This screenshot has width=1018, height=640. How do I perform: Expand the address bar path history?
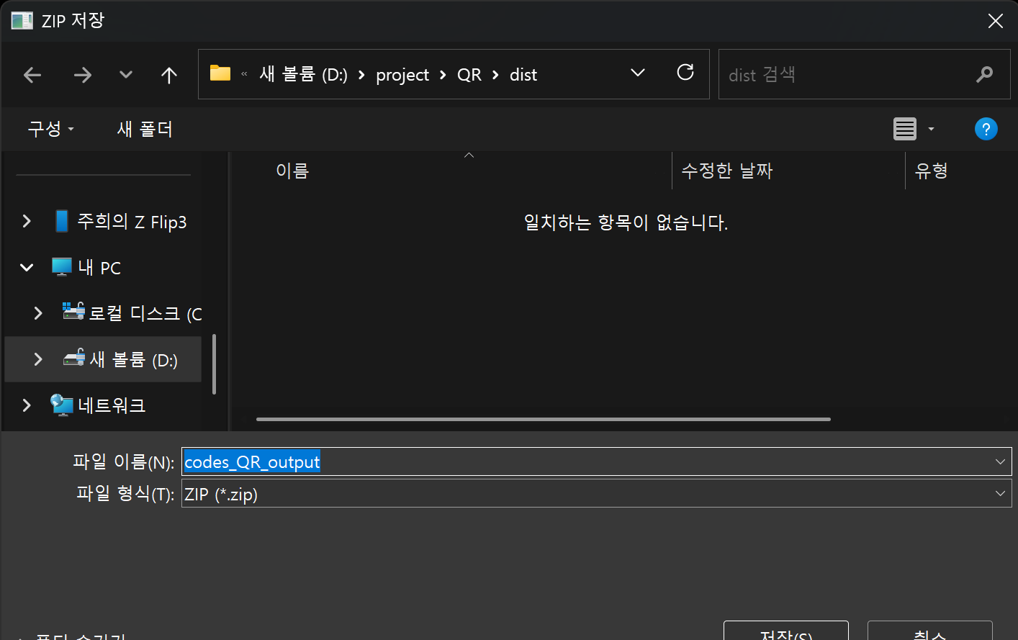click(637, 73)
